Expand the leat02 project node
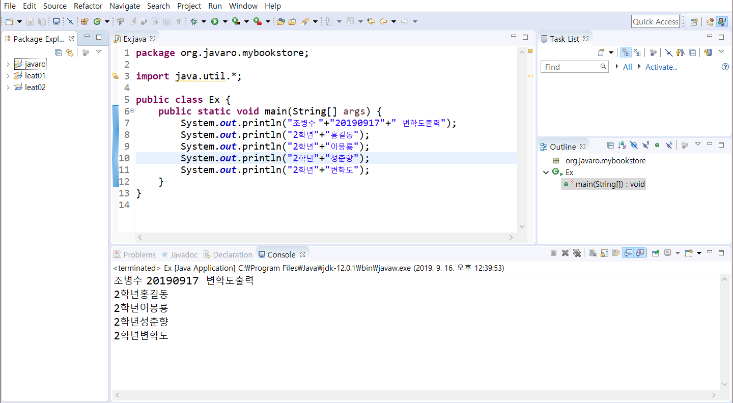Screen dimensions: 733x403 [x=8, y=88]
